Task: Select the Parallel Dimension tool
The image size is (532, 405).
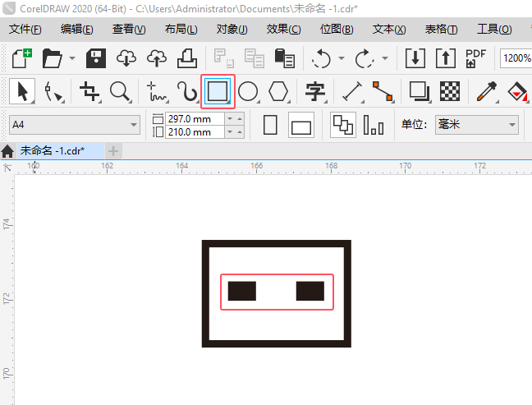Action: click(352, 92)
